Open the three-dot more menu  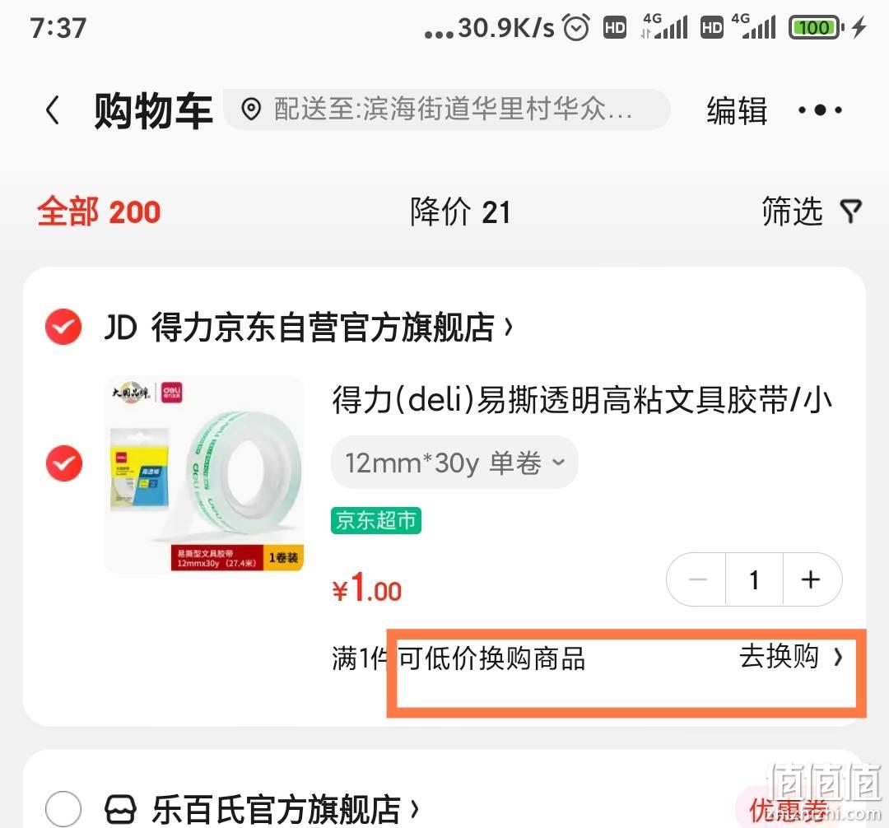click(x=820, y=110)
